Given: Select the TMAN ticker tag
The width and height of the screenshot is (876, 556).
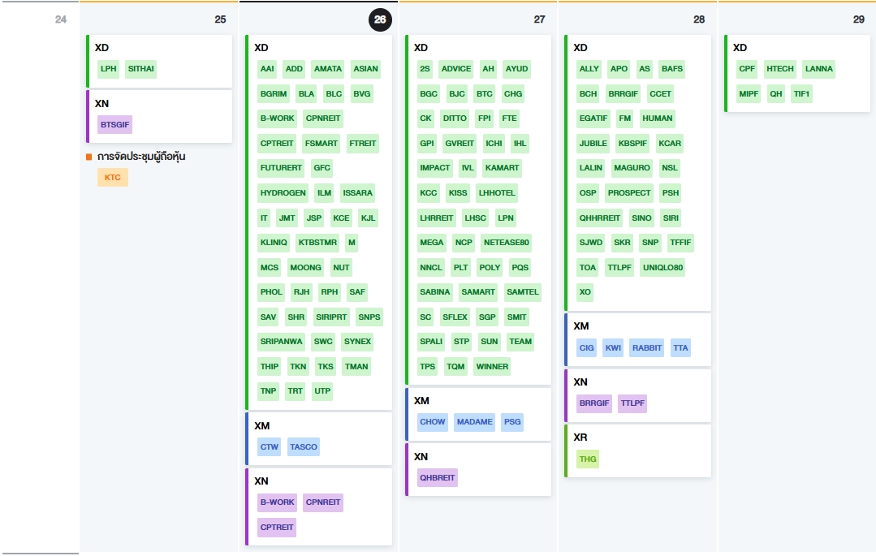Looking at the screenshot, I should [x=356, y=367].
